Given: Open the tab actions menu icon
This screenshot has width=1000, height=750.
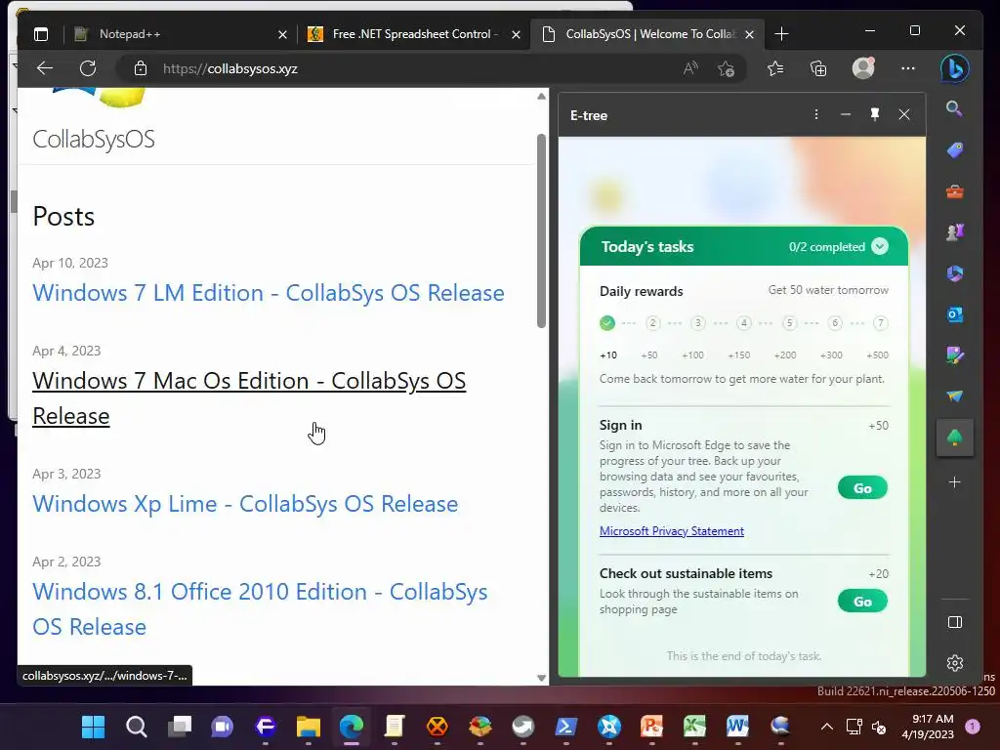Looking at the screenshot, I should click(x=41, y=34).
